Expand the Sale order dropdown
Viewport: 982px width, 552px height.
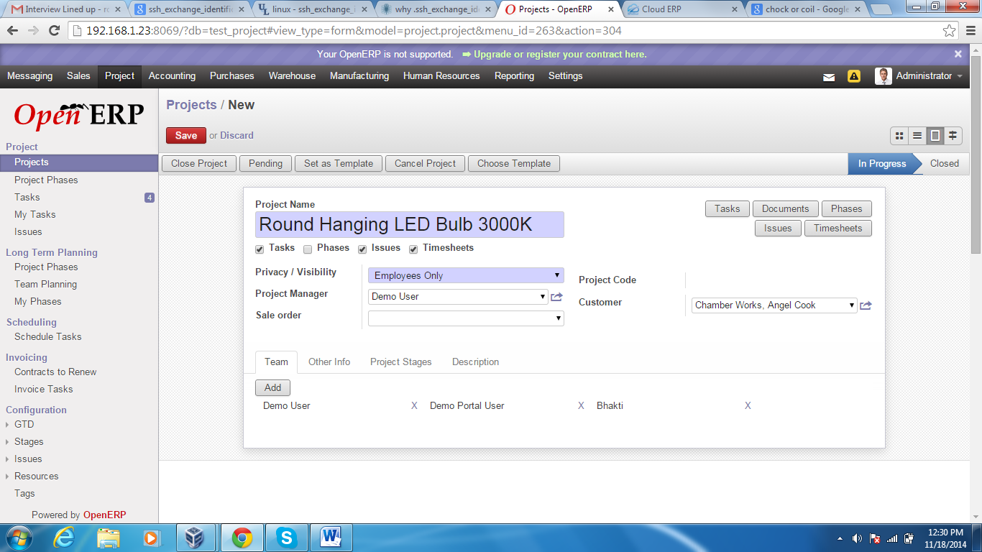click(466, 318)
